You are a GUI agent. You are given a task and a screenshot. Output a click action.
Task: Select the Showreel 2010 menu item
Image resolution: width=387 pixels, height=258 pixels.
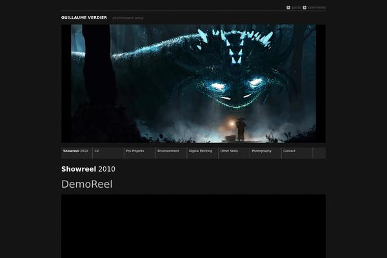pyautogui.click(x=77, y=153)
